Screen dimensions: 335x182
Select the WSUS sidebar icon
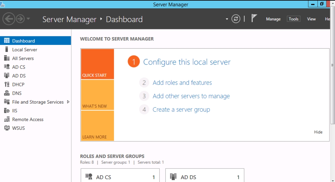[x=7, y=128]
